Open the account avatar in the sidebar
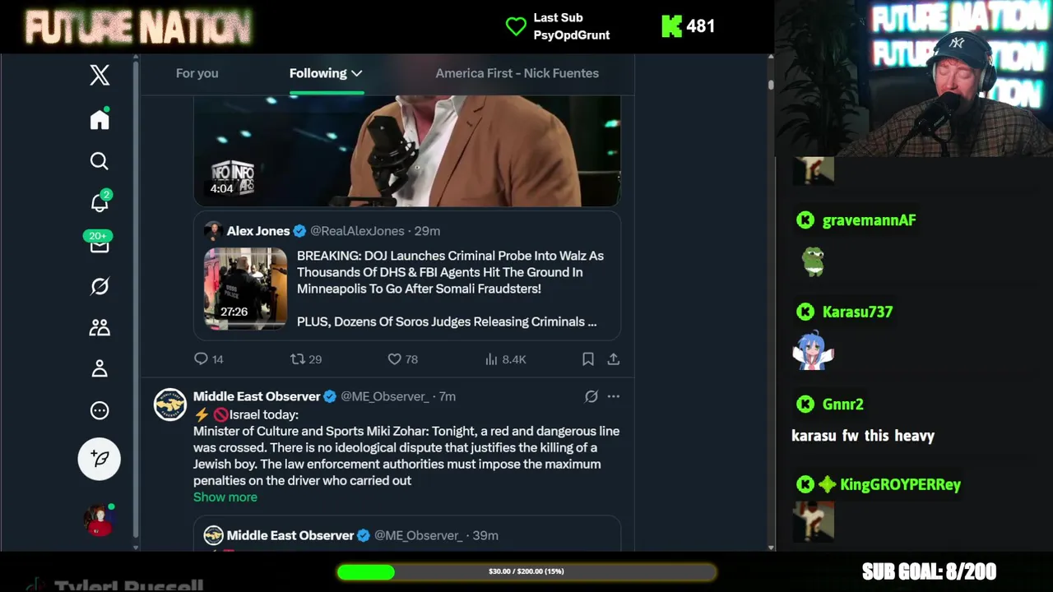 point(99,520)
